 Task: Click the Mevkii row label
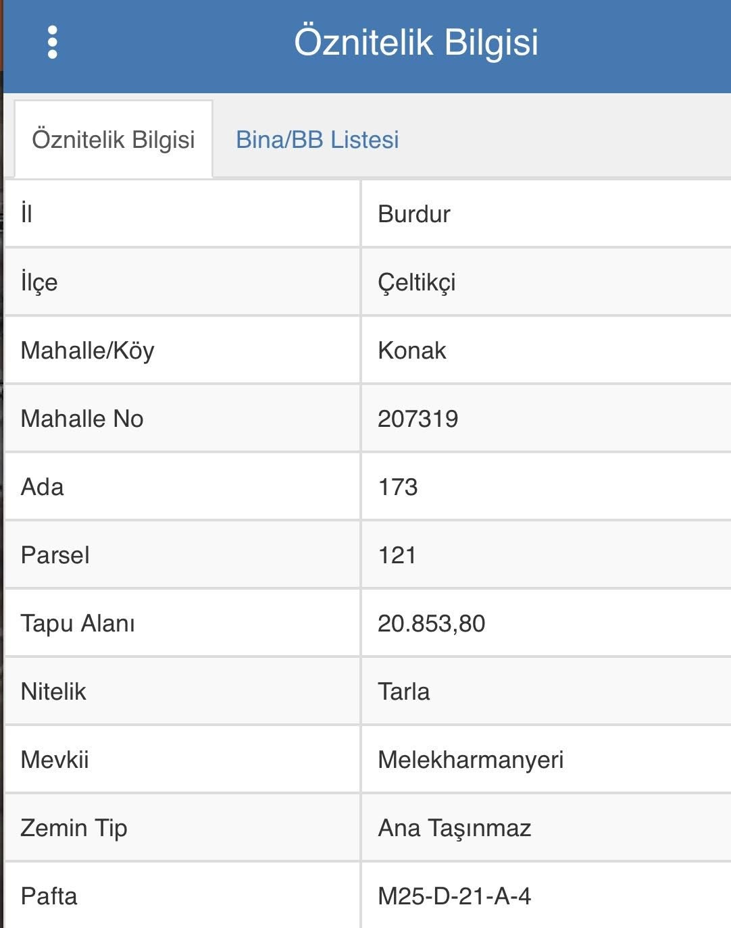(x=55, y=760)
